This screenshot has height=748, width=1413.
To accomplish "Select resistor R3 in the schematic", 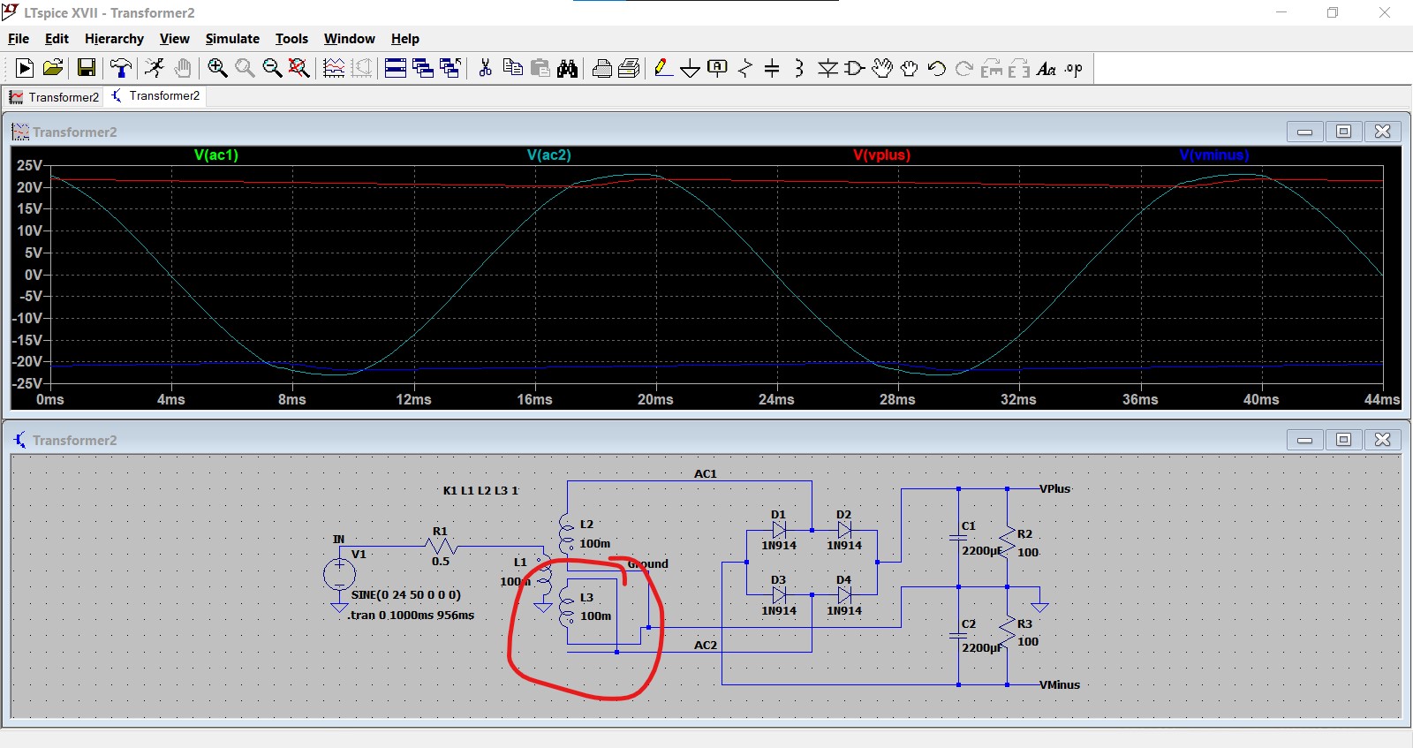I will 1008,632.
